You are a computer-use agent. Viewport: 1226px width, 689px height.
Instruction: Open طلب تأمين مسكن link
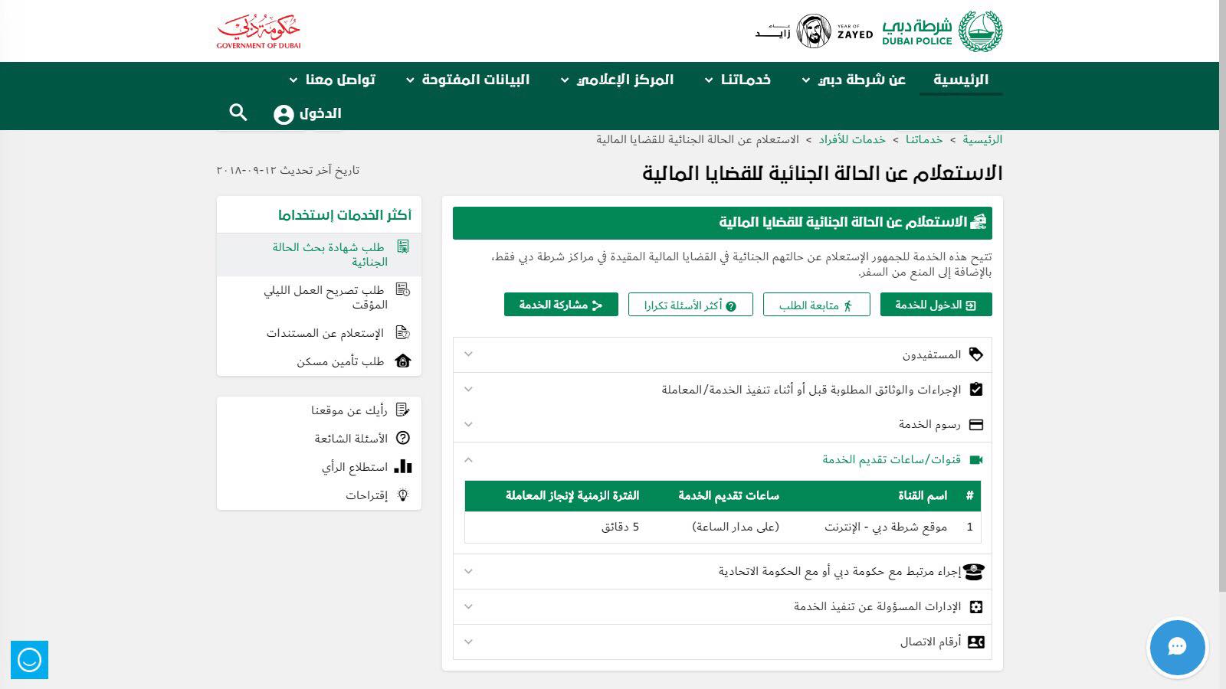pyautogui.click(x=340, y=361)
